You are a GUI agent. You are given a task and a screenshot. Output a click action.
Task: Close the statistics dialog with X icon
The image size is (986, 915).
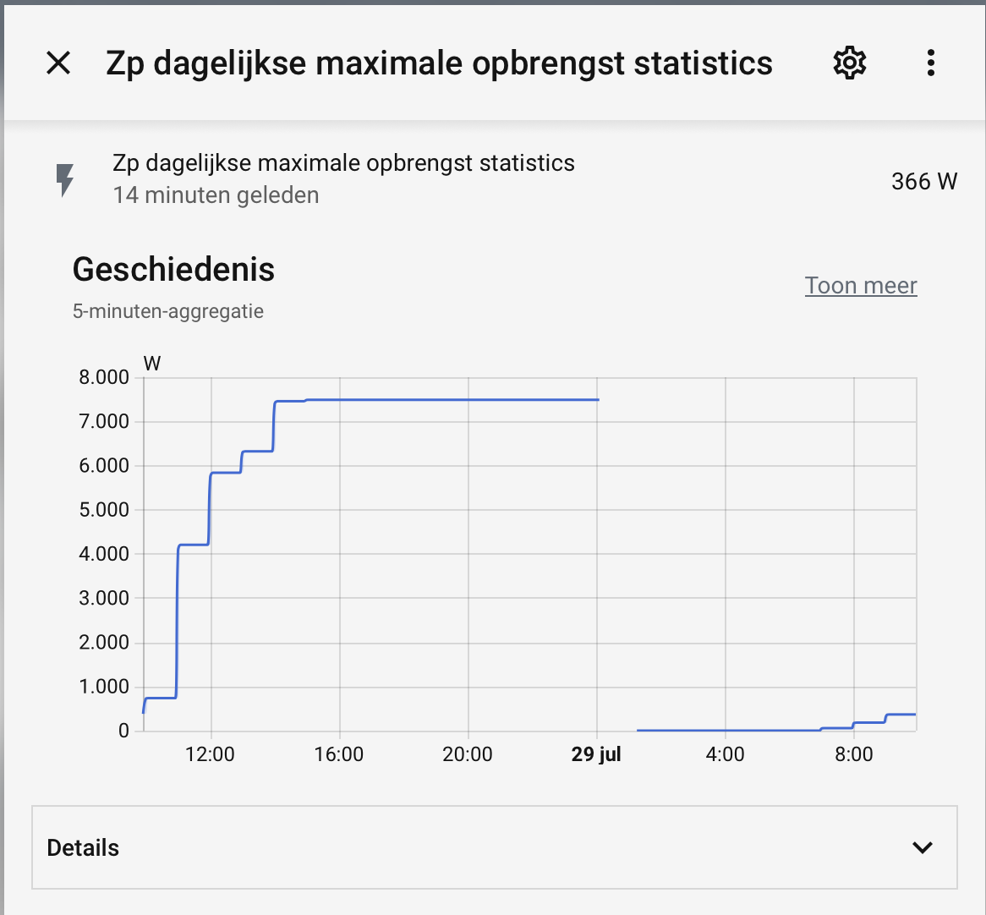tap(58, 63)
